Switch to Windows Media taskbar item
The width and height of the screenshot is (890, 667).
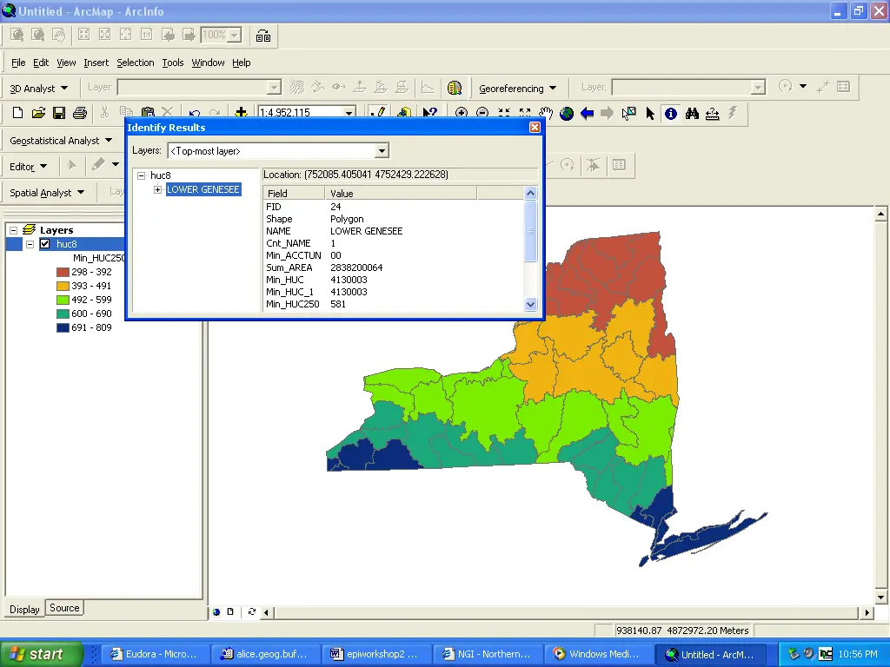click(599, 654)
